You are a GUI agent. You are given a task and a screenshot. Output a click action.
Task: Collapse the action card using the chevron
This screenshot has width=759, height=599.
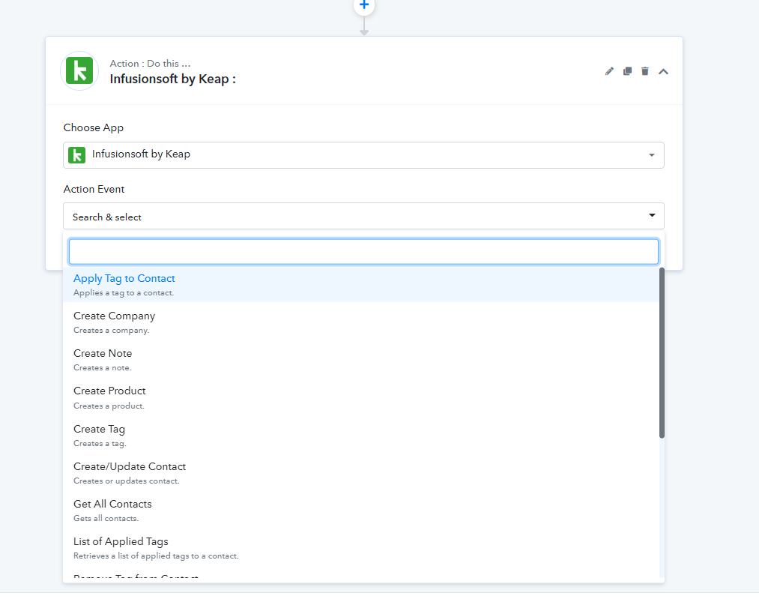(663, 72)
